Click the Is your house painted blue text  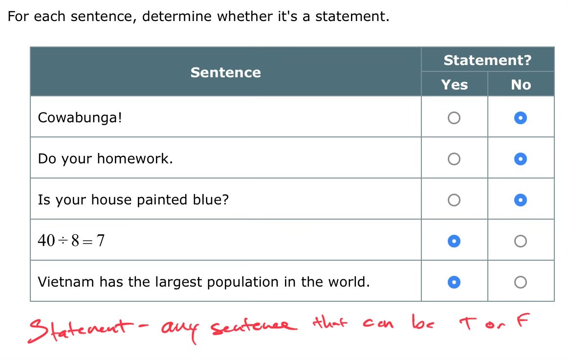pos(133,200)
